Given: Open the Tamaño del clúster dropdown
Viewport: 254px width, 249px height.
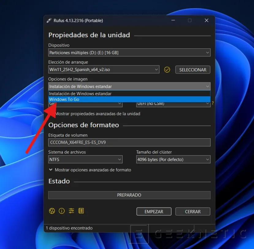Looking at the screenshot, I should pos(173,159).
